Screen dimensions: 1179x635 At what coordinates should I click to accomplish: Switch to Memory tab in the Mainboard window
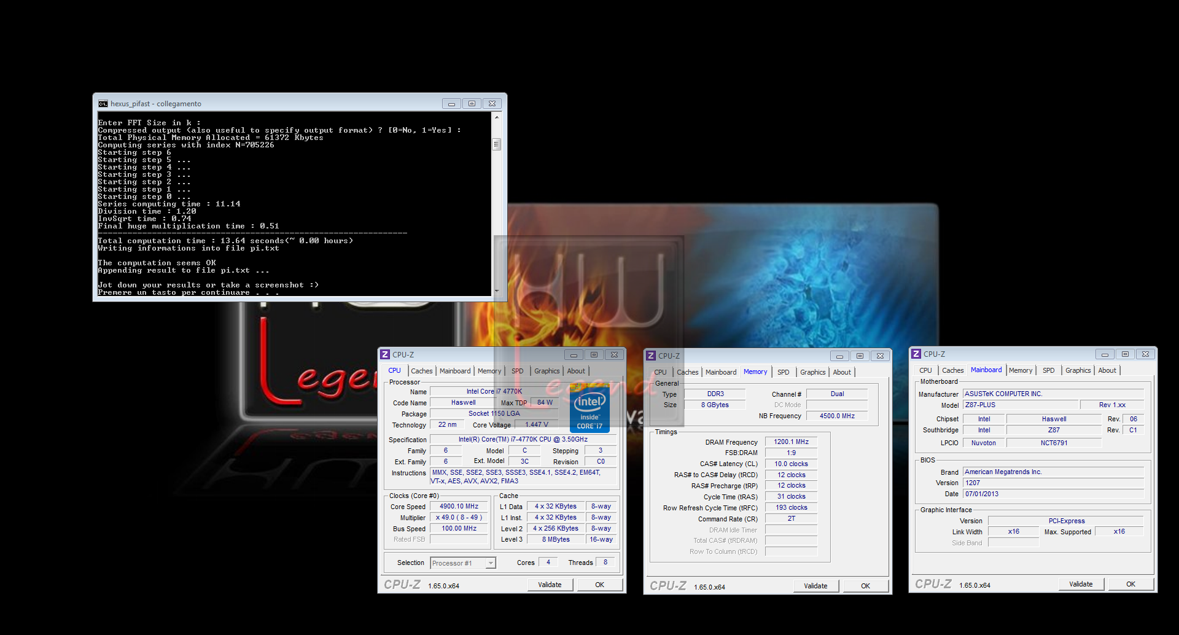pyautogui.click(x=1021, y=370)
